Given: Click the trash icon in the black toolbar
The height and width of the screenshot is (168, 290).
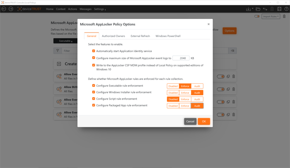Looking at the screenshot, I should pos(272,9).
